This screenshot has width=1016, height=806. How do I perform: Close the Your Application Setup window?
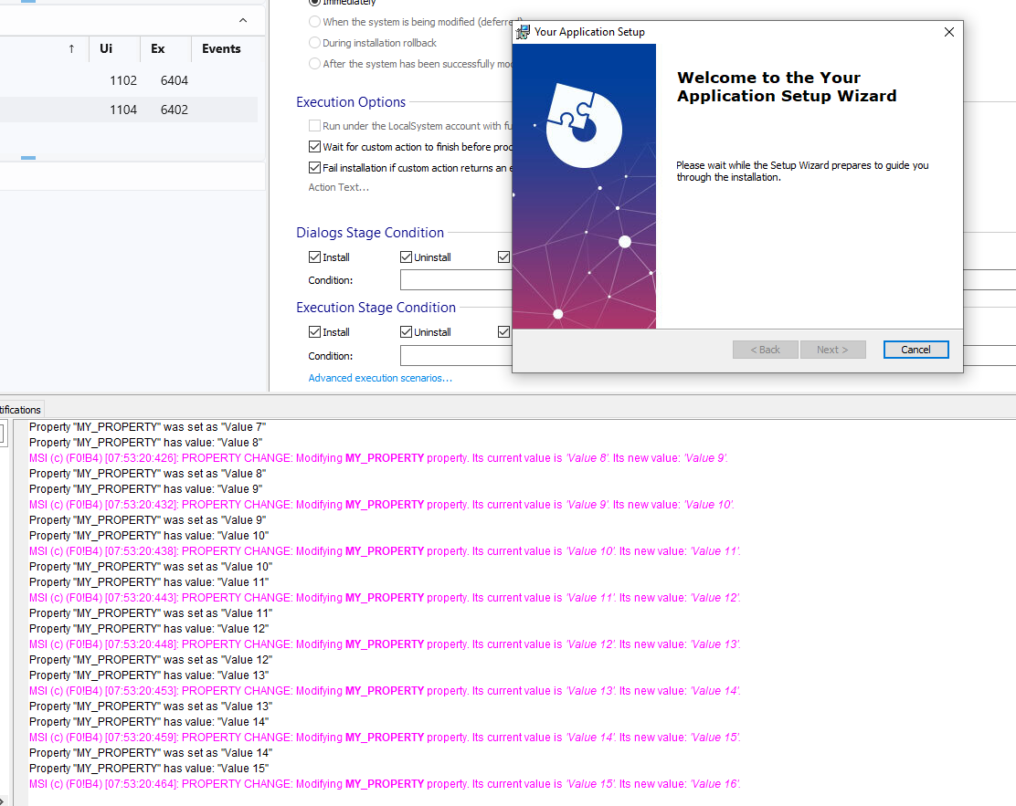(x=948, y=32)
